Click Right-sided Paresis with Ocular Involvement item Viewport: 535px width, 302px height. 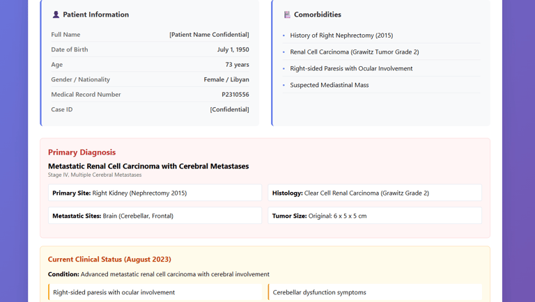point(351,69)
